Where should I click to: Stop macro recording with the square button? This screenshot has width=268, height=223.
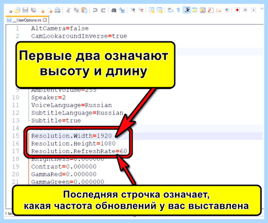coord(245,10)
